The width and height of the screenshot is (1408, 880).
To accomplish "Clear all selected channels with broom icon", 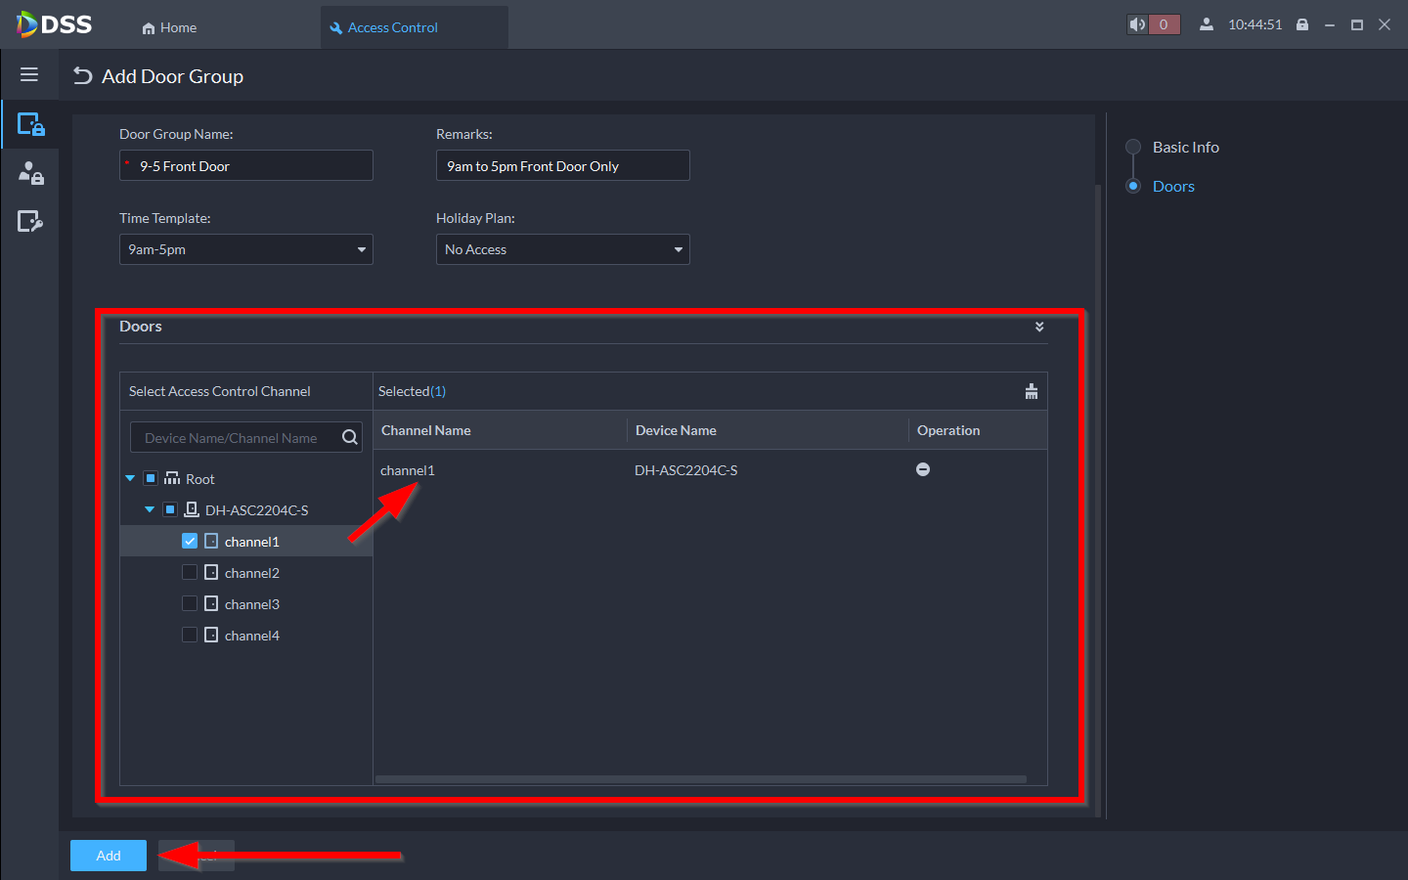I will (1031, 391).
